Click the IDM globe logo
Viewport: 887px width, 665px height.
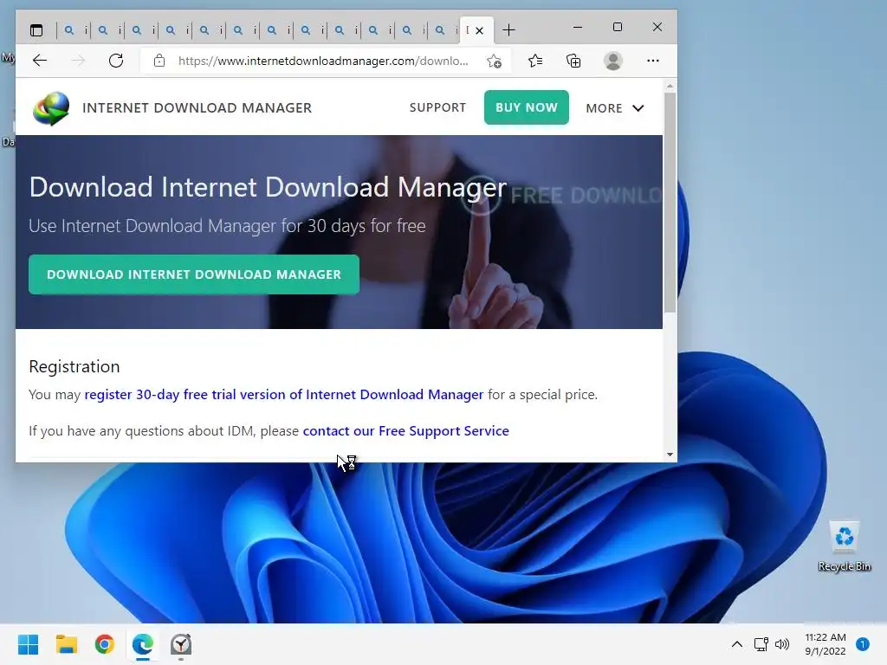click(x=51, y=108)
